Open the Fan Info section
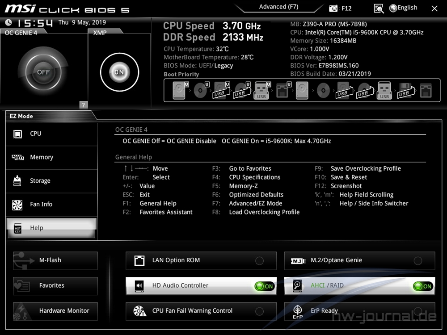The height and width of the screenshot is (335, 447). 51,205
